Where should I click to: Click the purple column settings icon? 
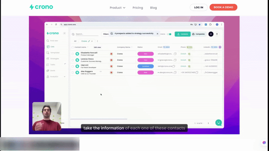220,47
